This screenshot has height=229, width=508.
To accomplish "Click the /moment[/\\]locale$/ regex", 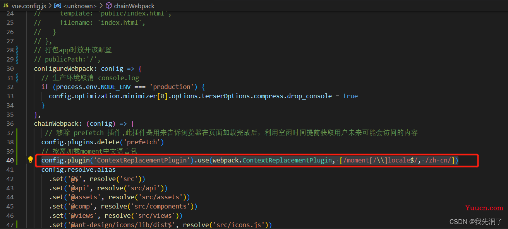I will pos(380,160).
